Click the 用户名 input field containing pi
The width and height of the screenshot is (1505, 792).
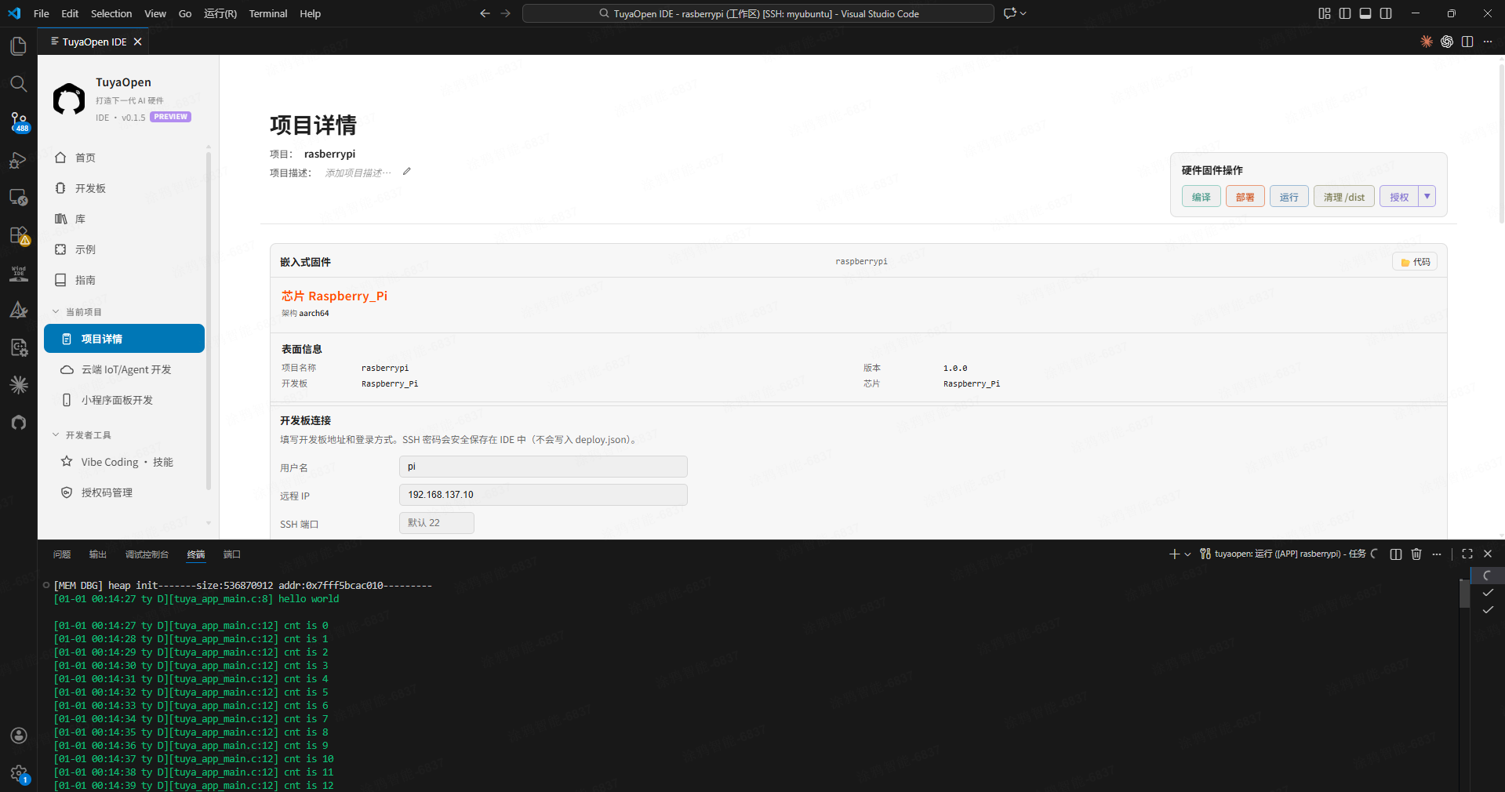pos(543,467)
